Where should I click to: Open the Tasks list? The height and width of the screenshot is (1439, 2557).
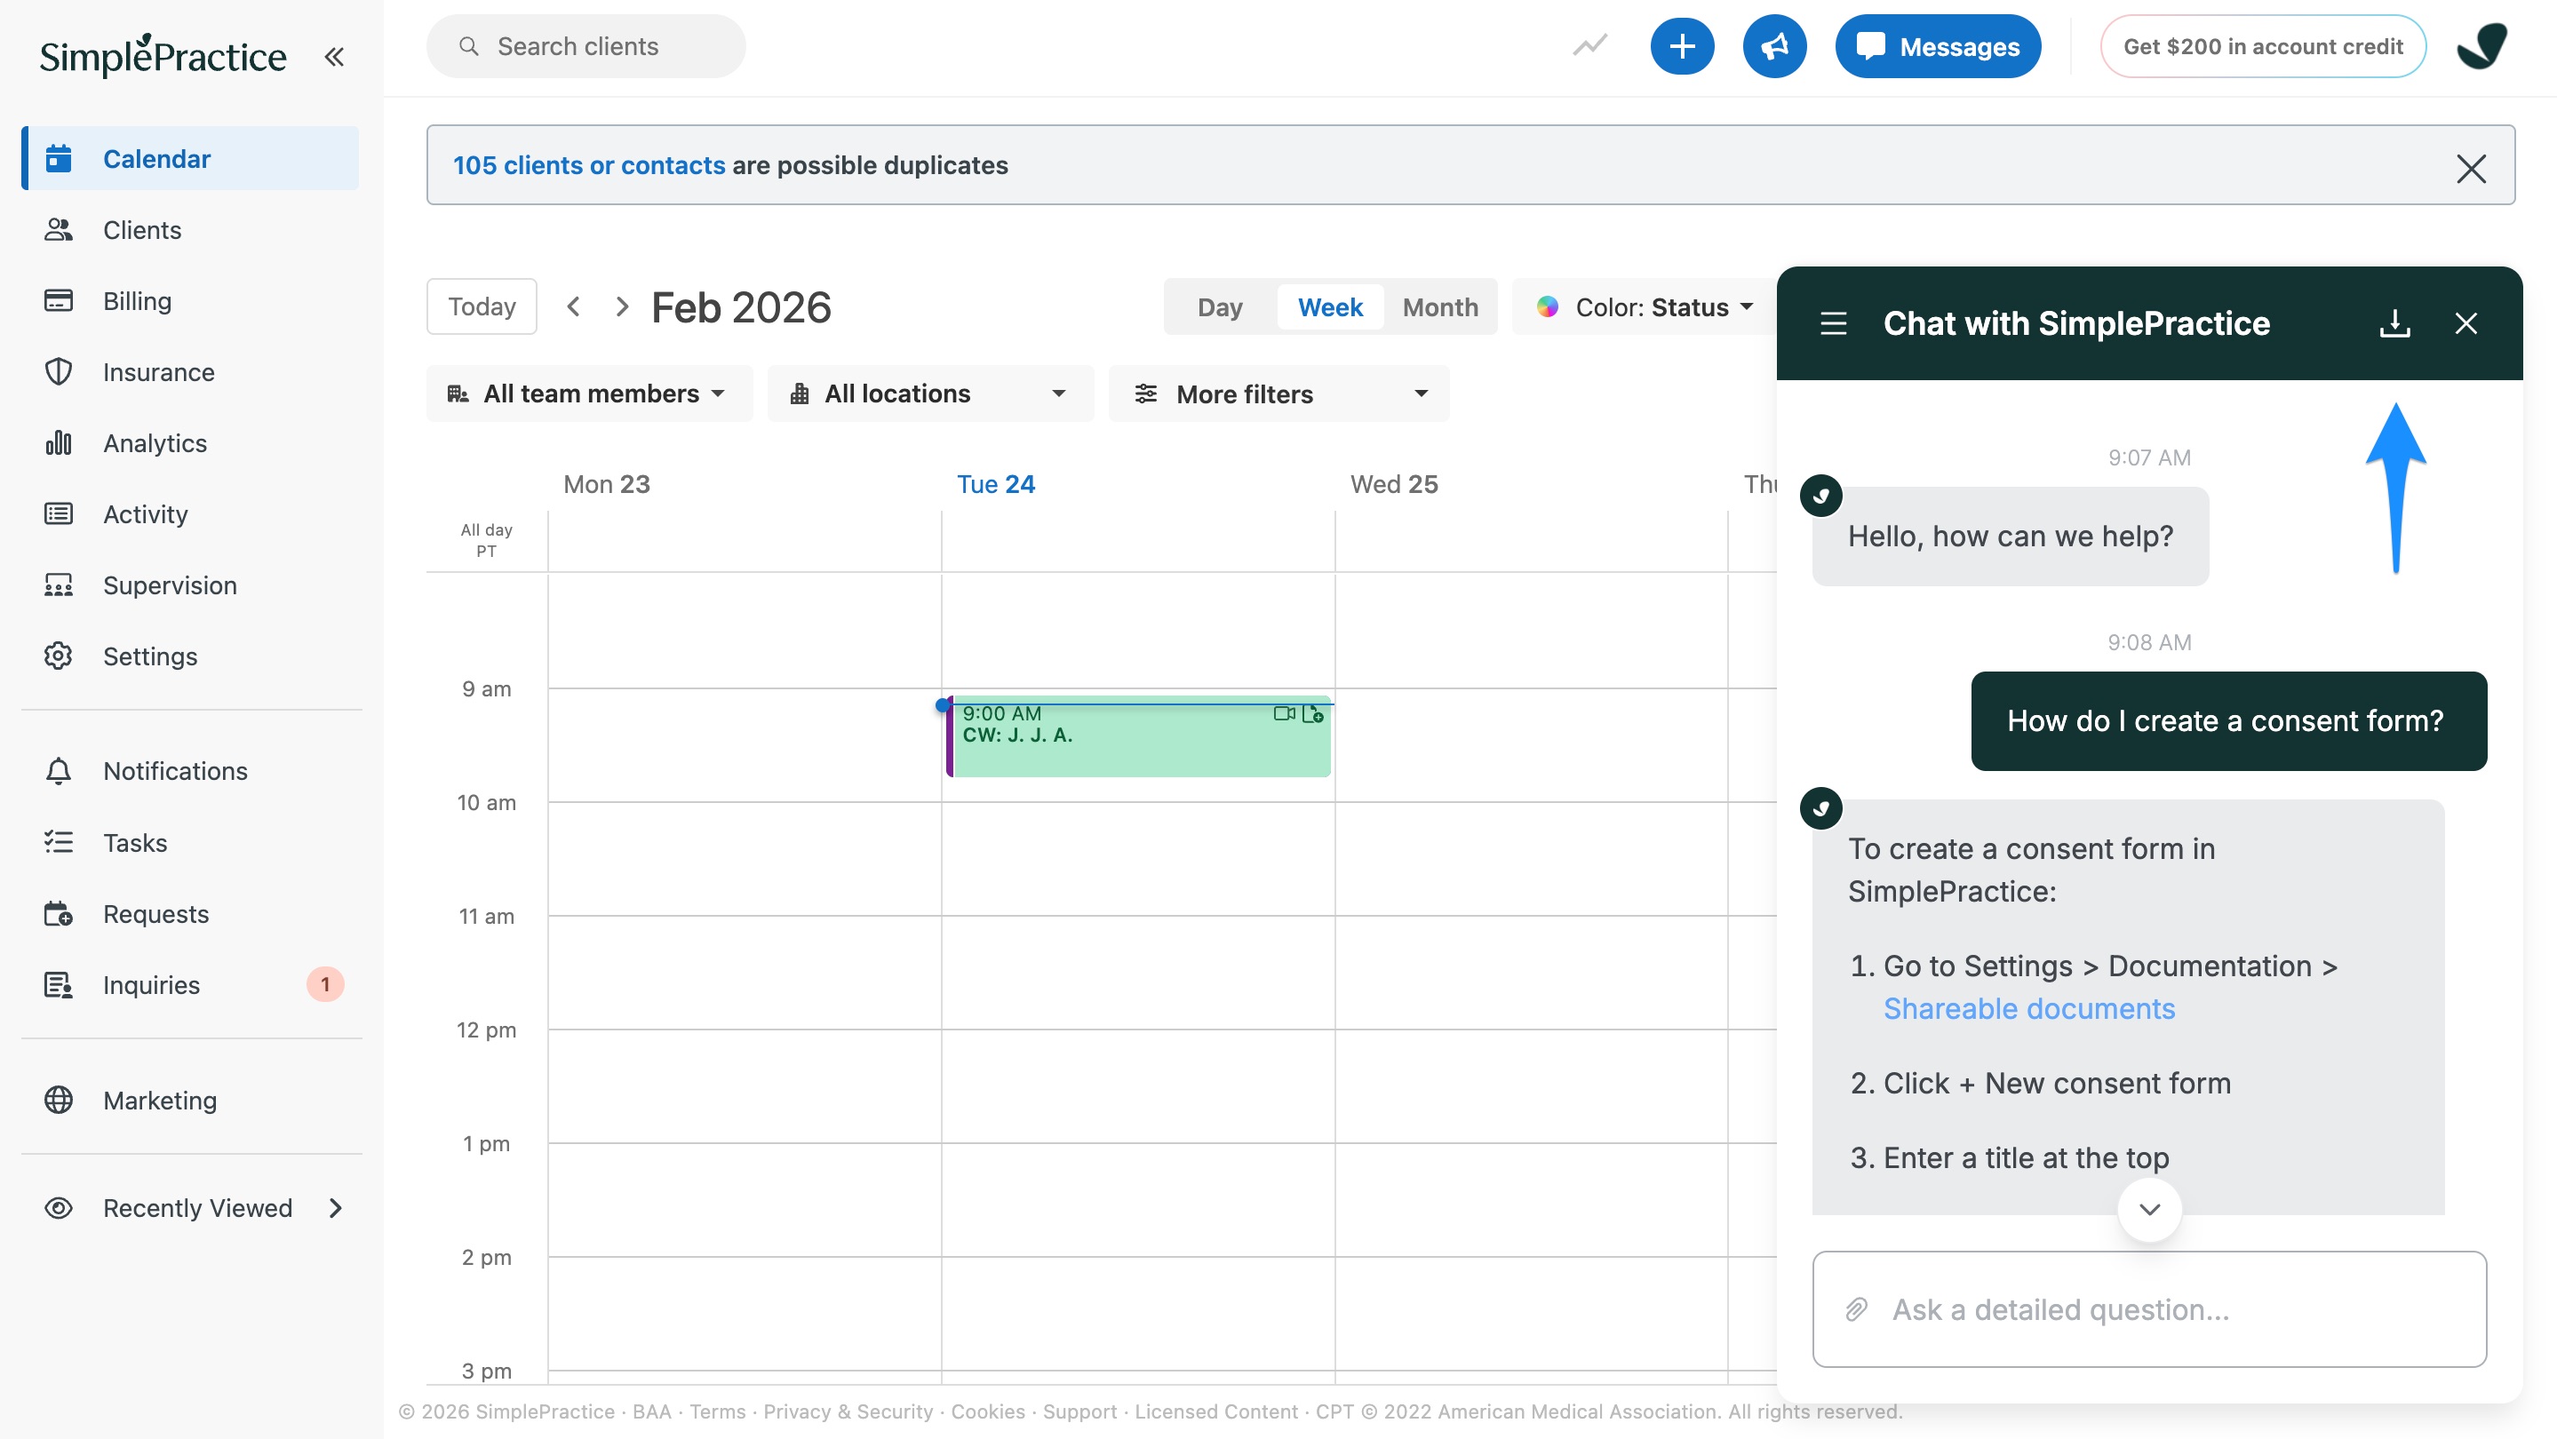coord(191,843)
